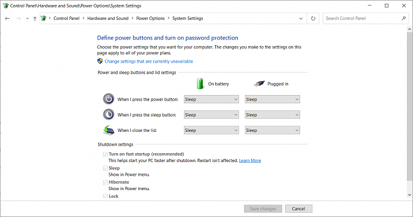Click the security shield icon
Viewport: 413px width, 217px height.
point(100,61)
